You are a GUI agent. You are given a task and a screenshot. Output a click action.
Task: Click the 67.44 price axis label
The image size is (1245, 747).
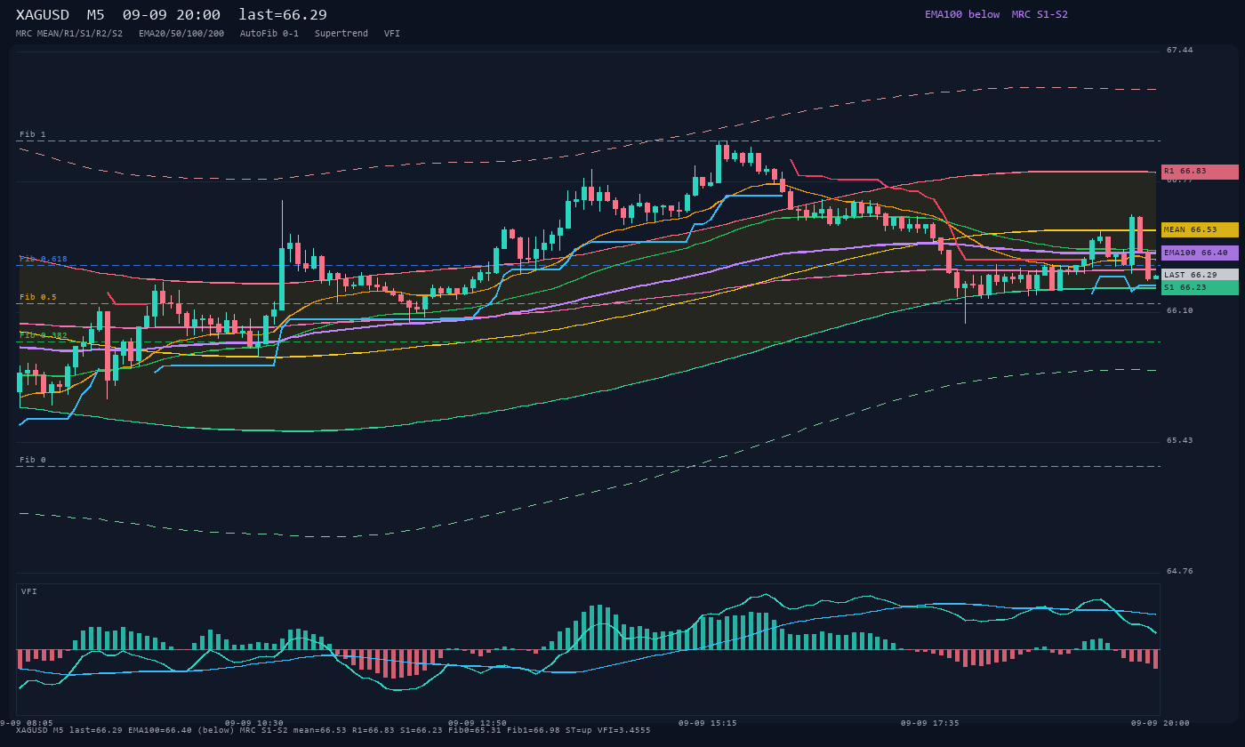click(1180, 50)
